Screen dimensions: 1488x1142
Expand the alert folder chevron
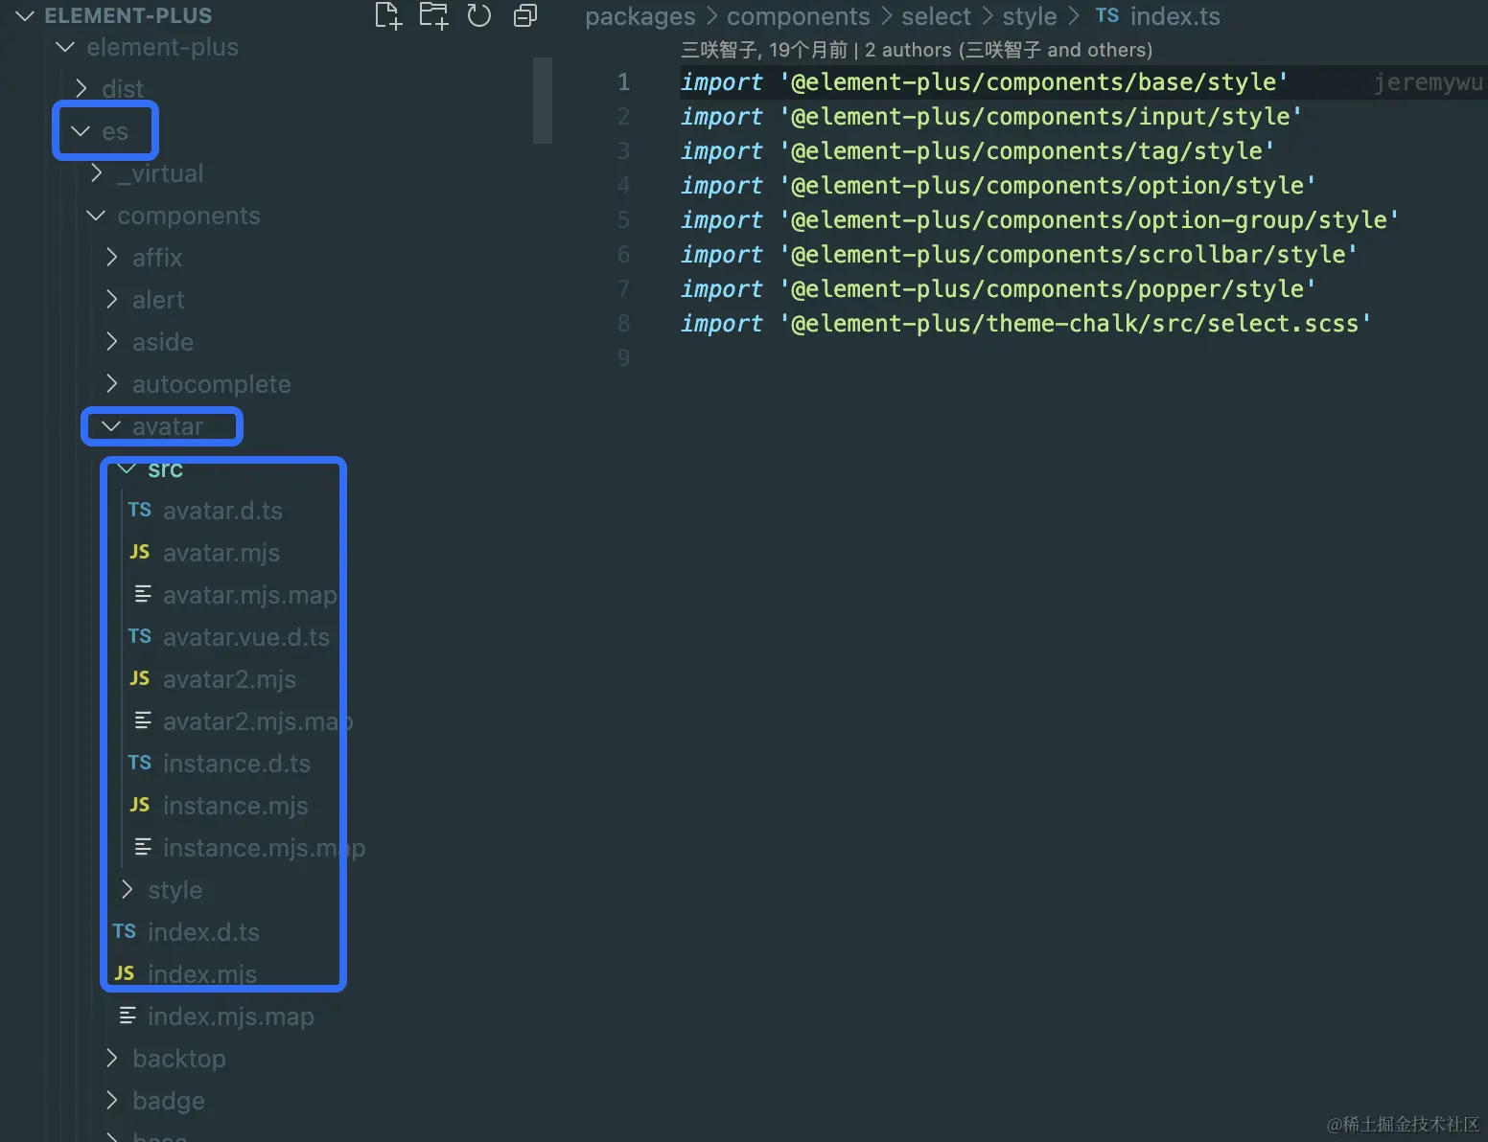pyautogui.click(x=112, y=299)
